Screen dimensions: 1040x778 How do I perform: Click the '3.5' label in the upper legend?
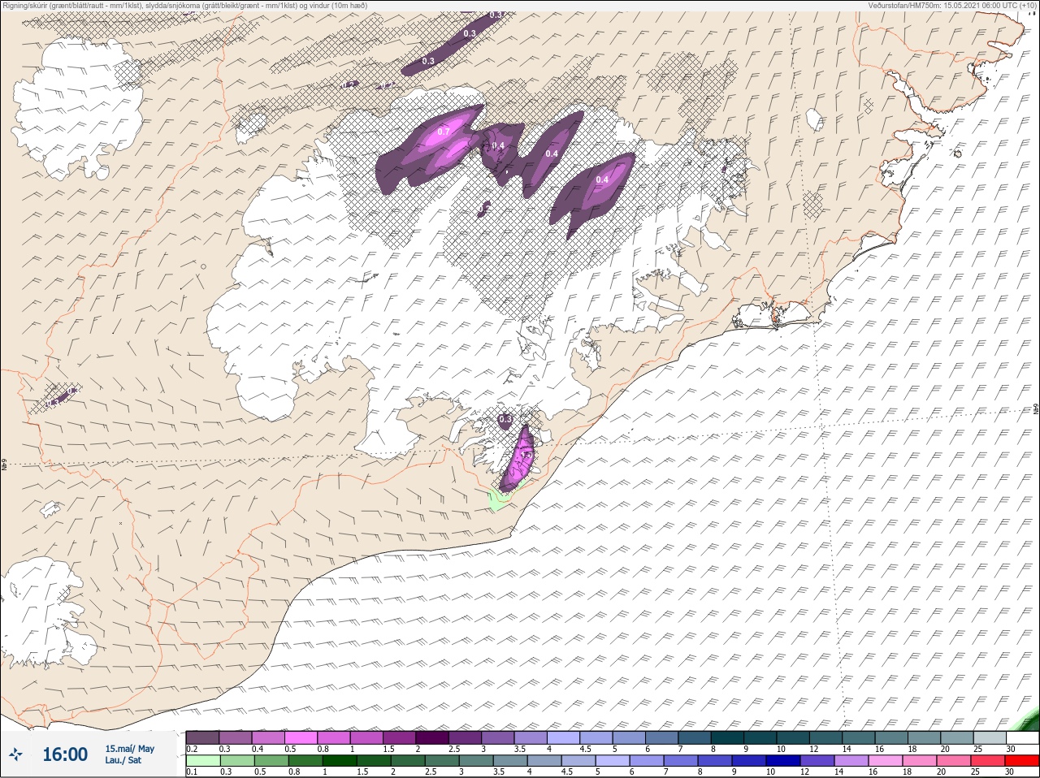coord(521,749)
